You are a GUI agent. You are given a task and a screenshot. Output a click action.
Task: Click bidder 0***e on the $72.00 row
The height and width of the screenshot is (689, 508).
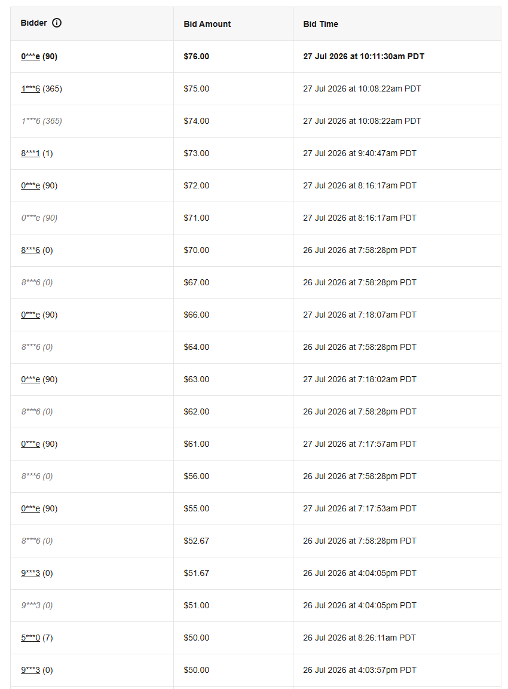coord(30,185)
